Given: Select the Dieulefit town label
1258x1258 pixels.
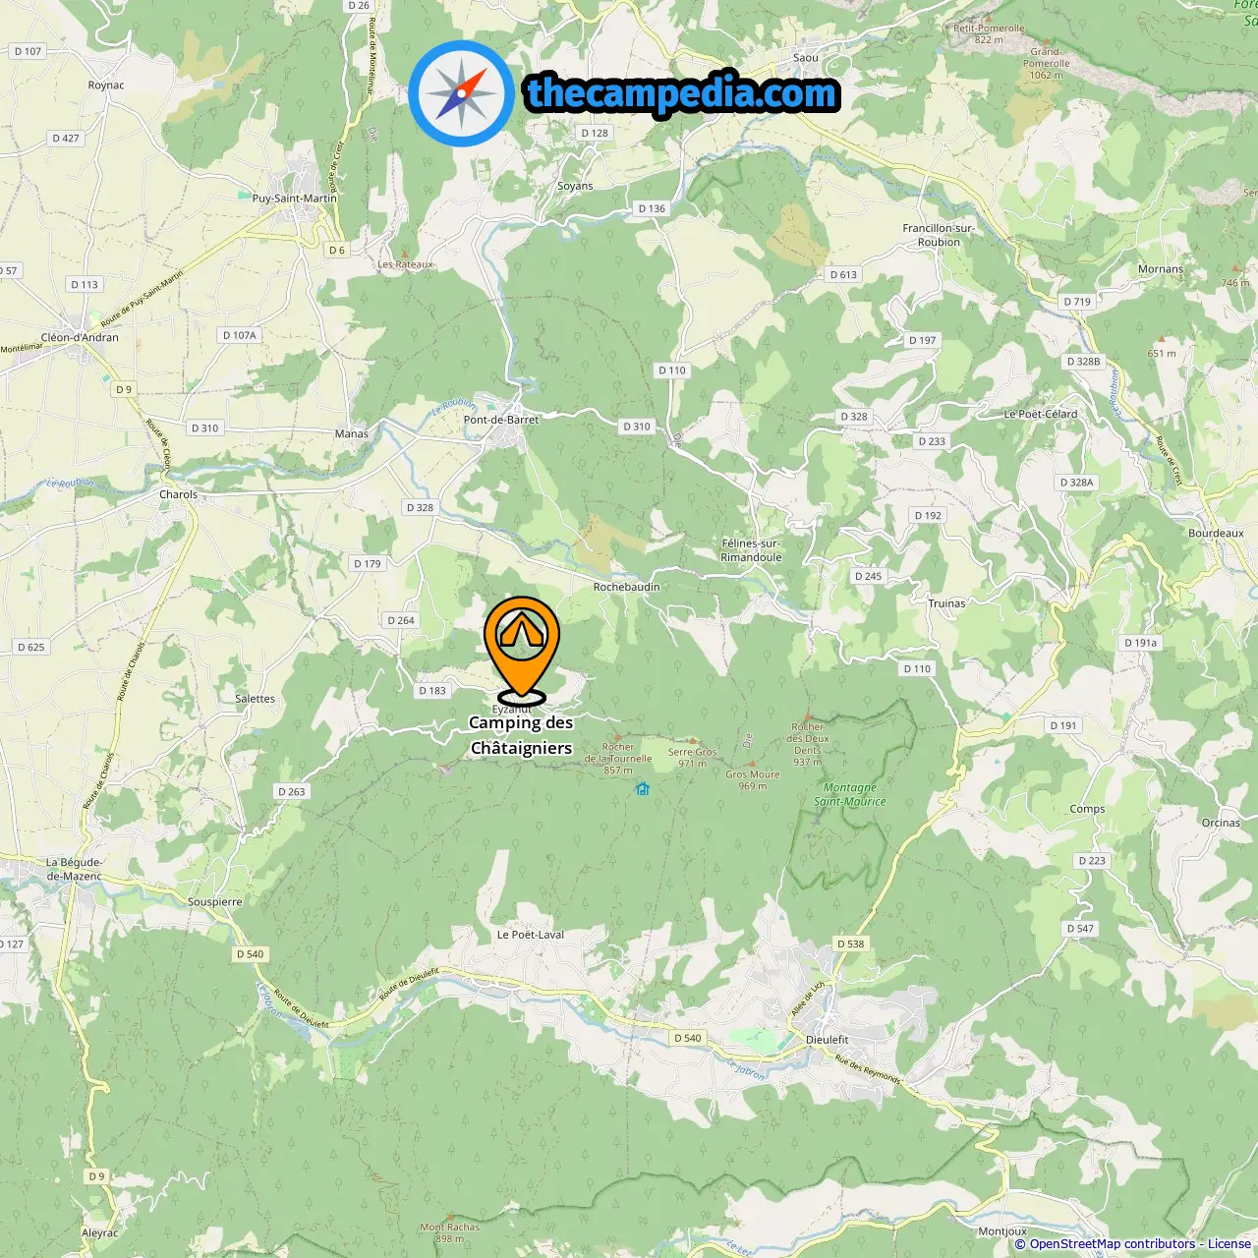Looking at the screenshot, I should tap(827, 1040).
